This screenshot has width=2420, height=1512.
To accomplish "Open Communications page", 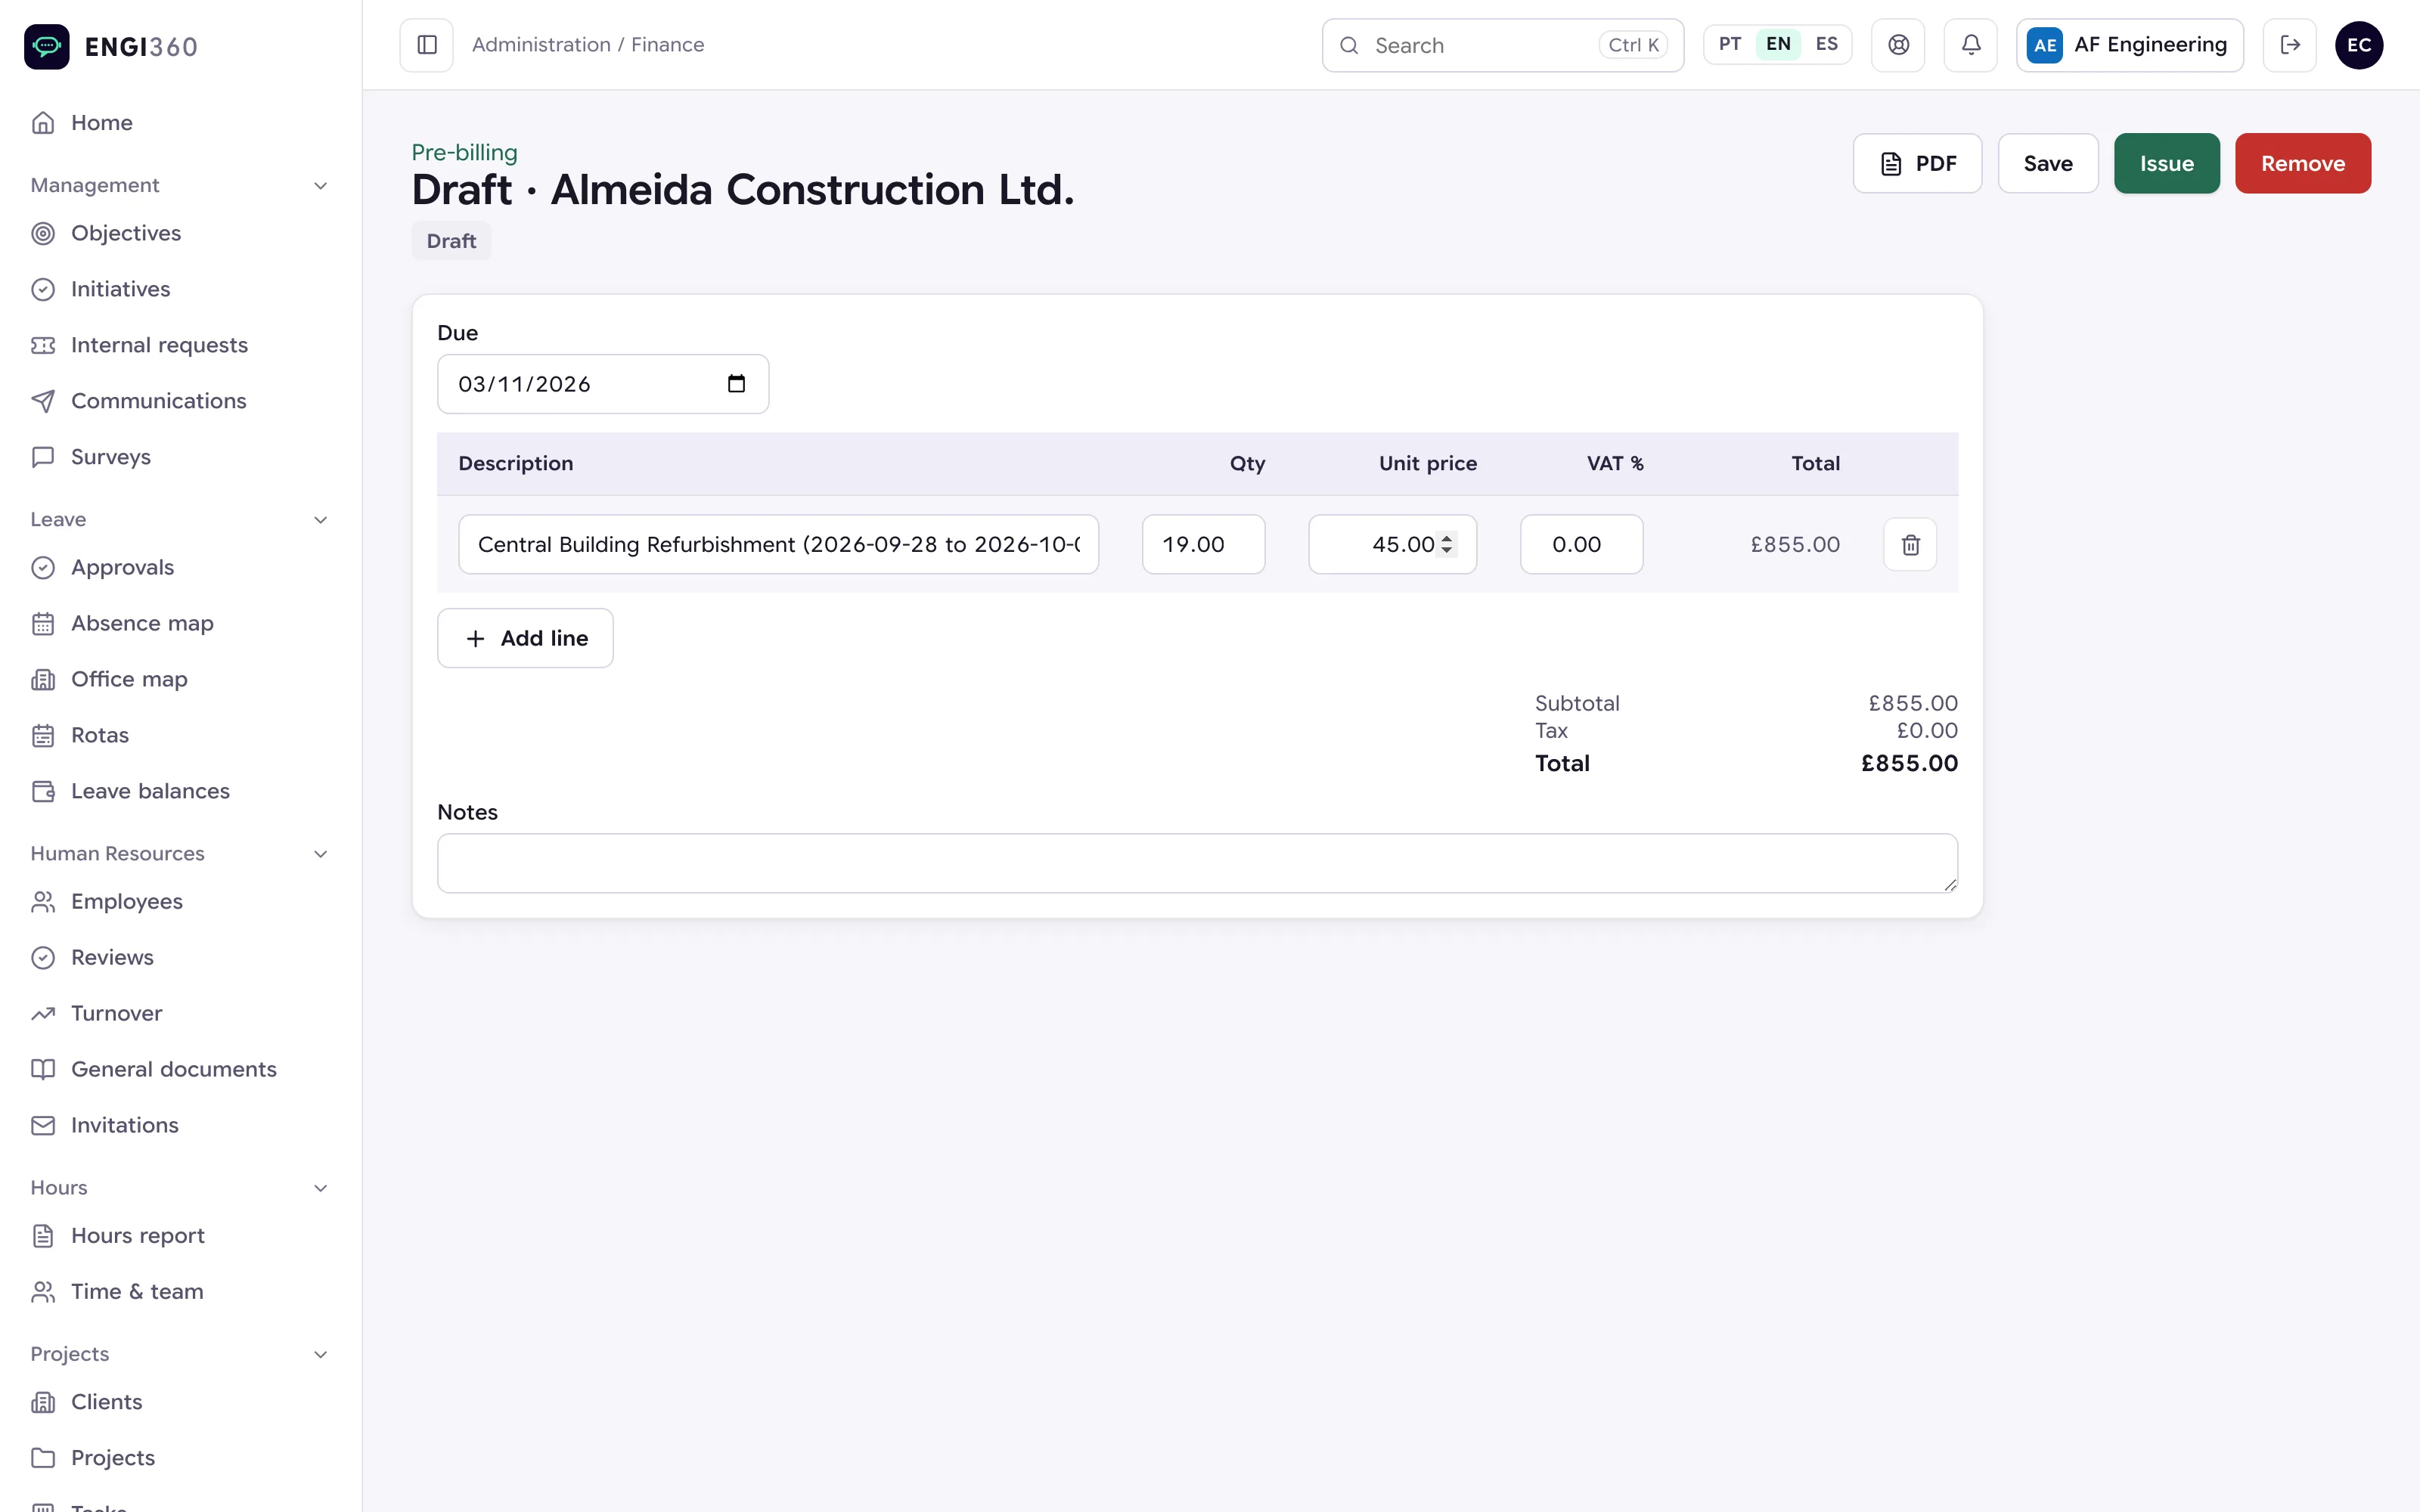I will tap(180, 401).
